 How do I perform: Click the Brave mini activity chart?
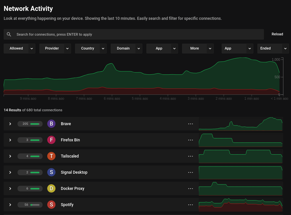point(240,124)
